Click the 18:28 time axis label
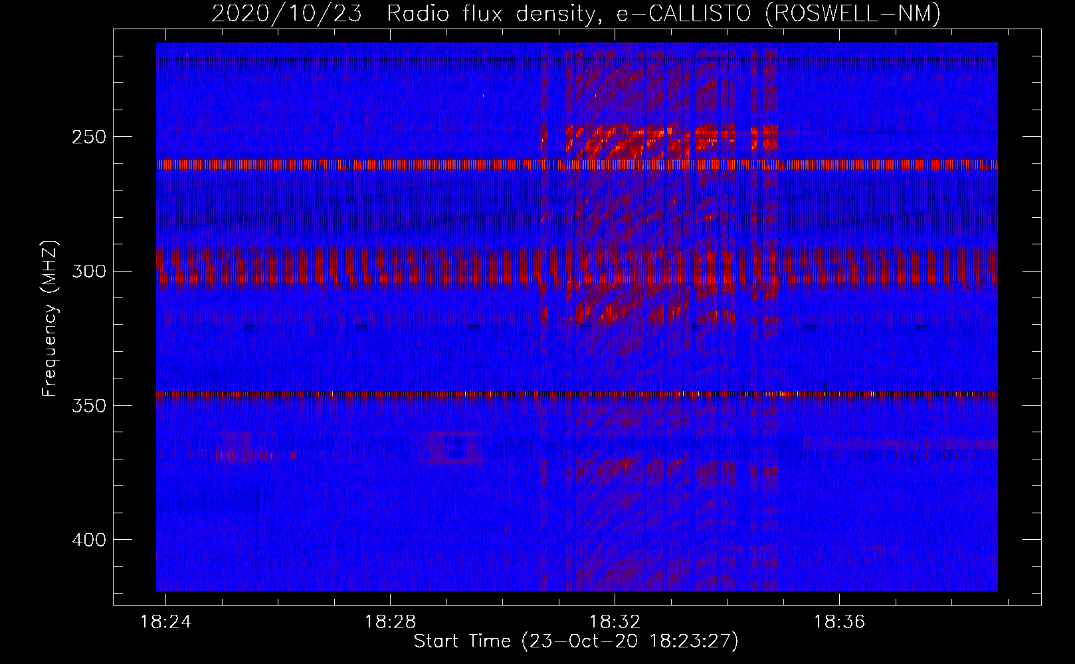This screenshot has height=664, width=1075. [390, 622]
